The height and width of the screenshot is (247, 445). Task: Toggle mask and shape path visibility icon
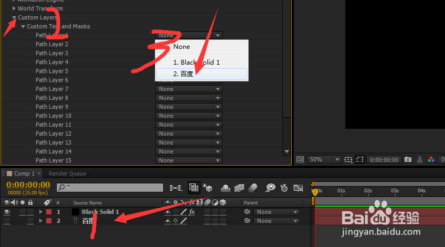[x=359, y=159]
